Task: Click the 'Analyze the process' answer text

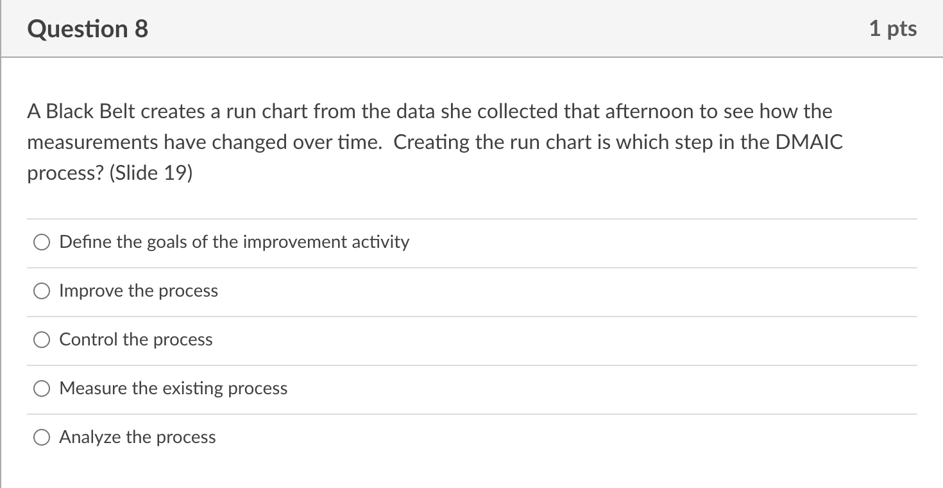Action: pos(137,437)
